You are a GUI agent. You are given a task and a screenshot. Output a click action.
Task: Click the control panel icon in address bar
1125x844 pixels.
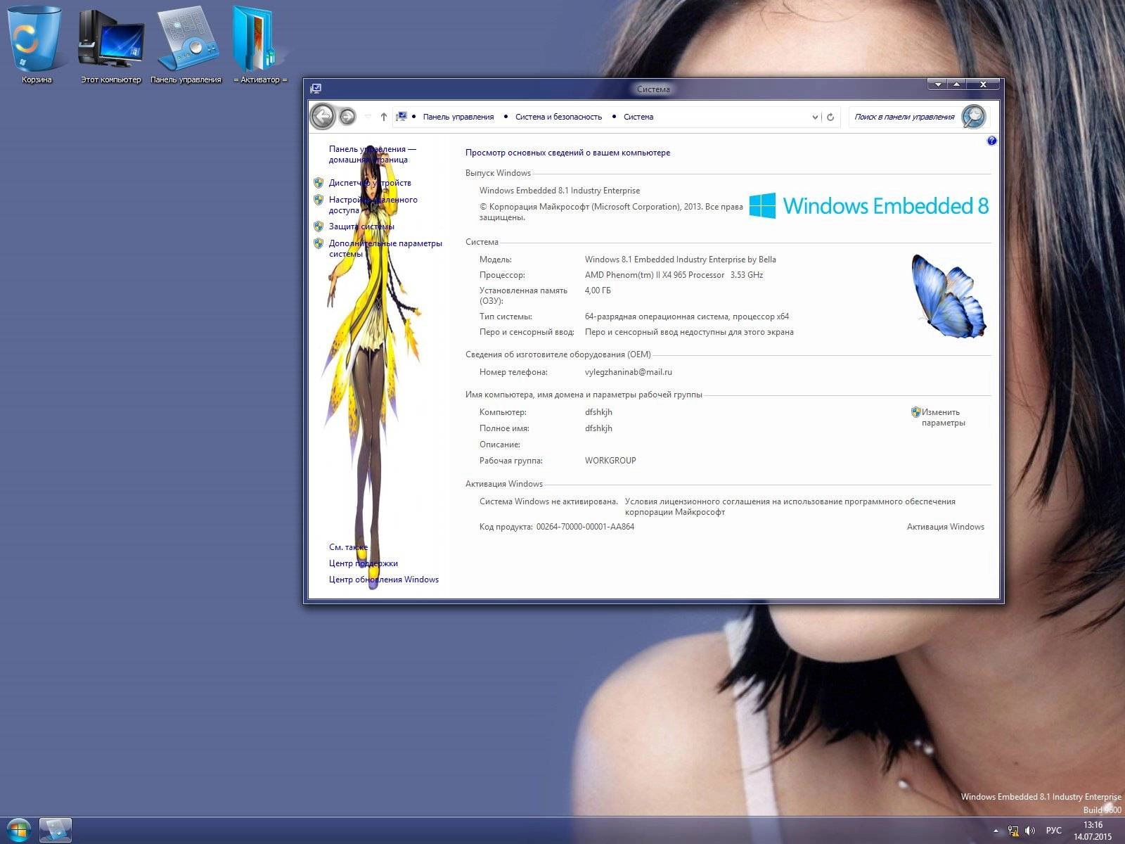coord(401,117)
